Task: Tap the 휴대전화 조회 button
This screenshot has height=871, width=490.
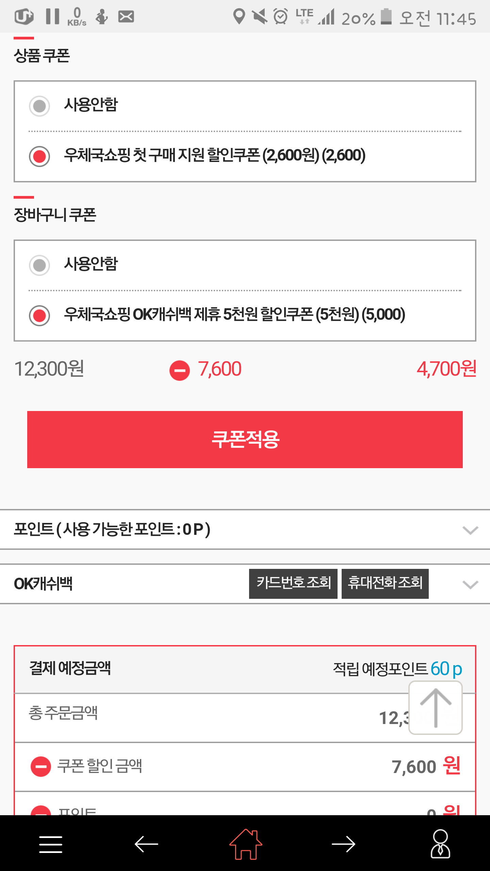Action: point(385,584)
